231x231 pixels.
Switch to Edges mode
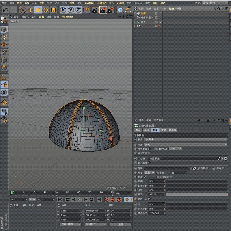click(x=4, y=60)
